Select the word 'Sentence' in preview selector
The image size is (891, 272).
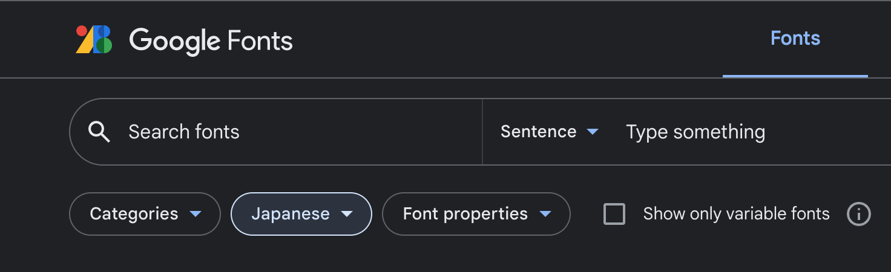pyautogui.click(x=538, y=132)
